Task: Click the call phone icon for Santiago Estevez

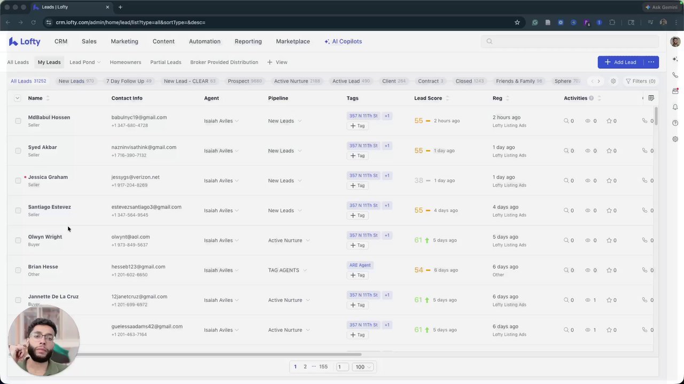Action: click(x=644, y=211)
